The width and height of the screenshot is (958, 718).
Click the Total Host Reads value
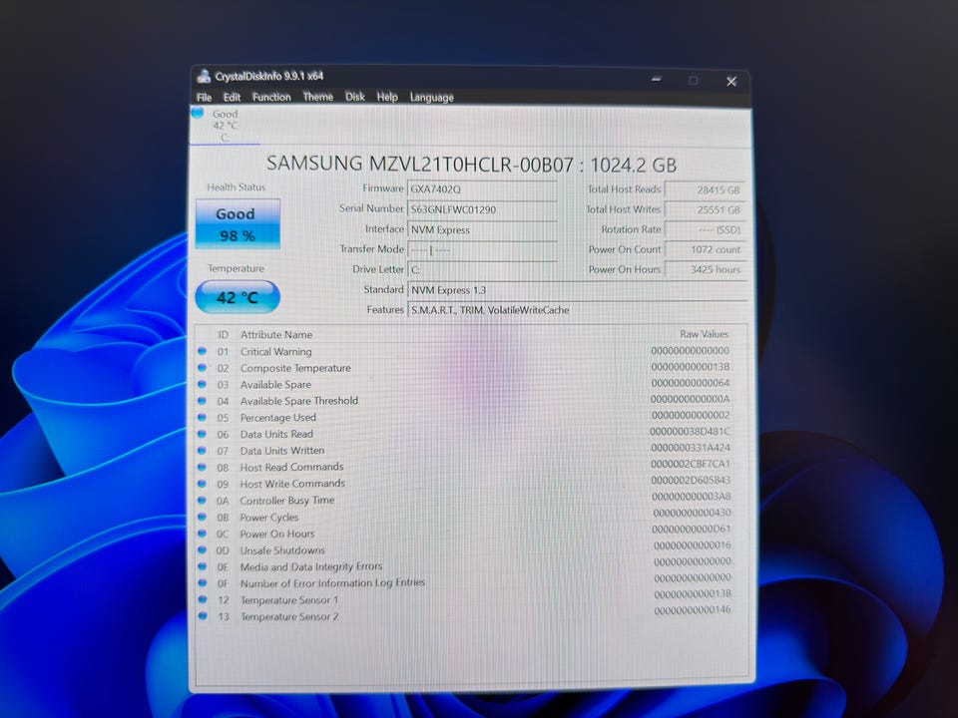pos(706,189)
